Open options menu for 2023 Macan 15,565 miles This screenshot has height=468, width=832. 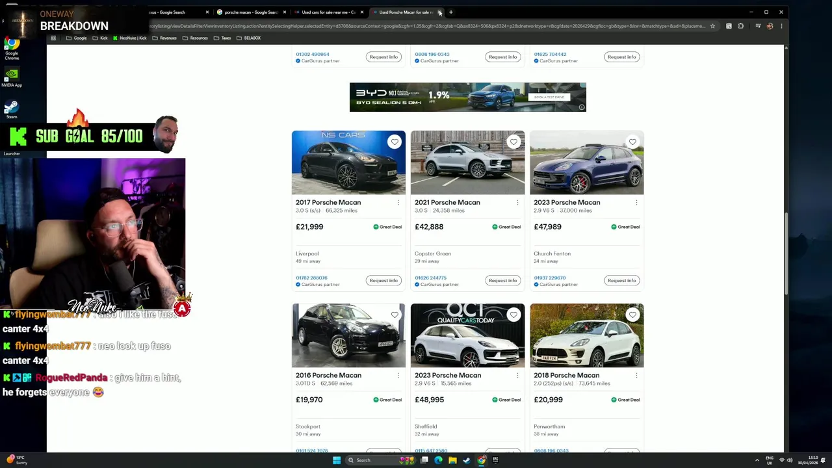pyautogui.click(x=517, y=376)
